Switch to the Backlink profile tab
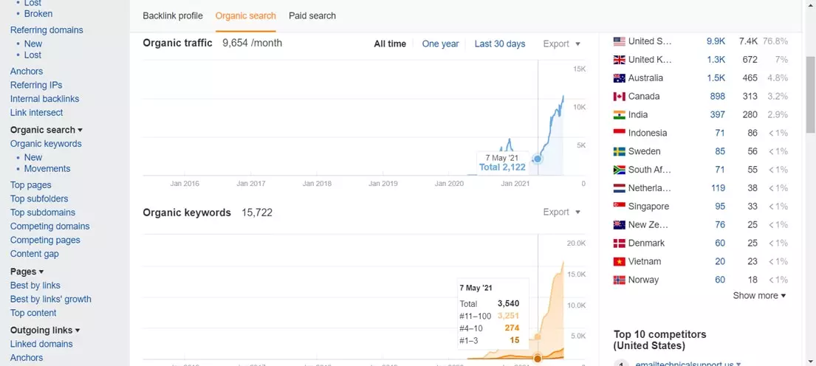The height and width of the screenshot is (366, 816). click(x=173, y=15)
